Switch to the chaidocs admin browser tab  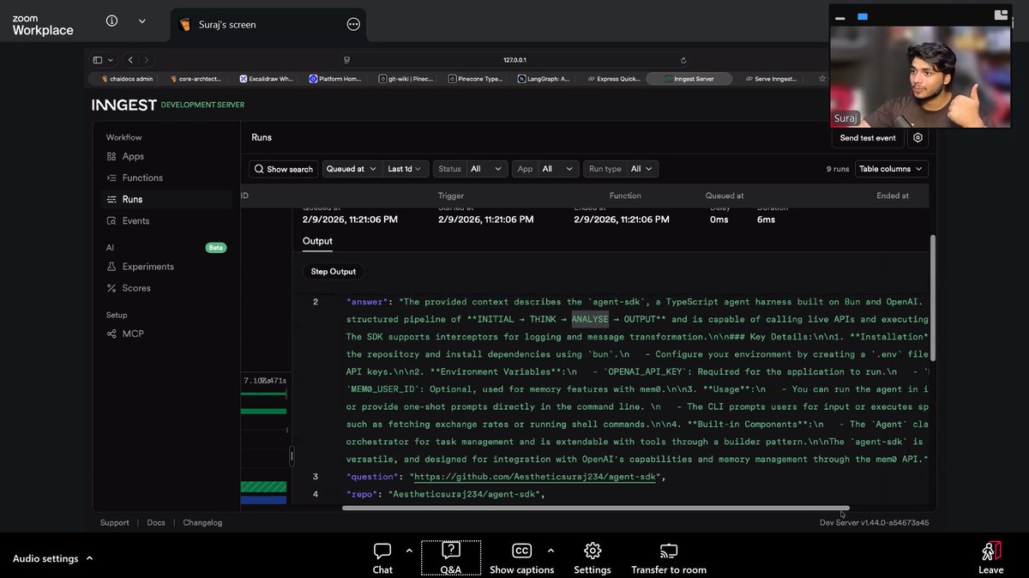(126, 78)
